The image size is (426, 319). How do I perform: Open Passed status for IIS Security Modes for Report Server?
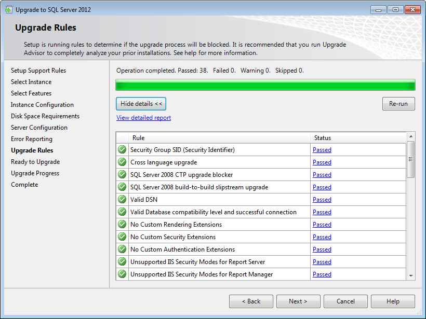[322, 262]
